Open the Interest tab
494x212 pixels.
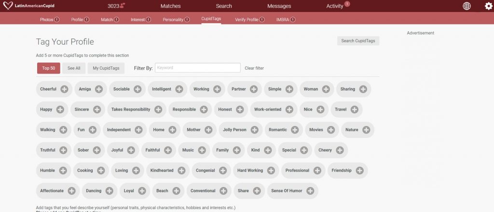click(141, 20)
